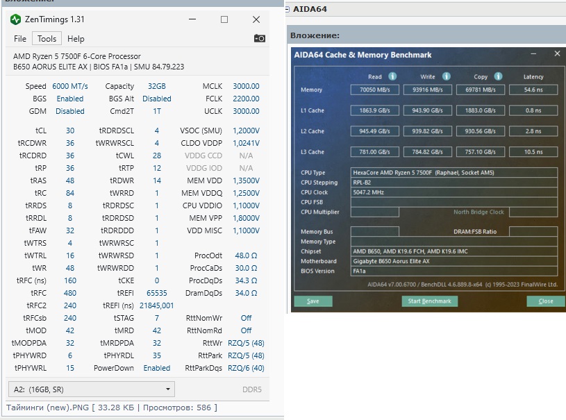Click the Motherboard Gigabyte B650 Aorus field

click(x=454, y=261)
